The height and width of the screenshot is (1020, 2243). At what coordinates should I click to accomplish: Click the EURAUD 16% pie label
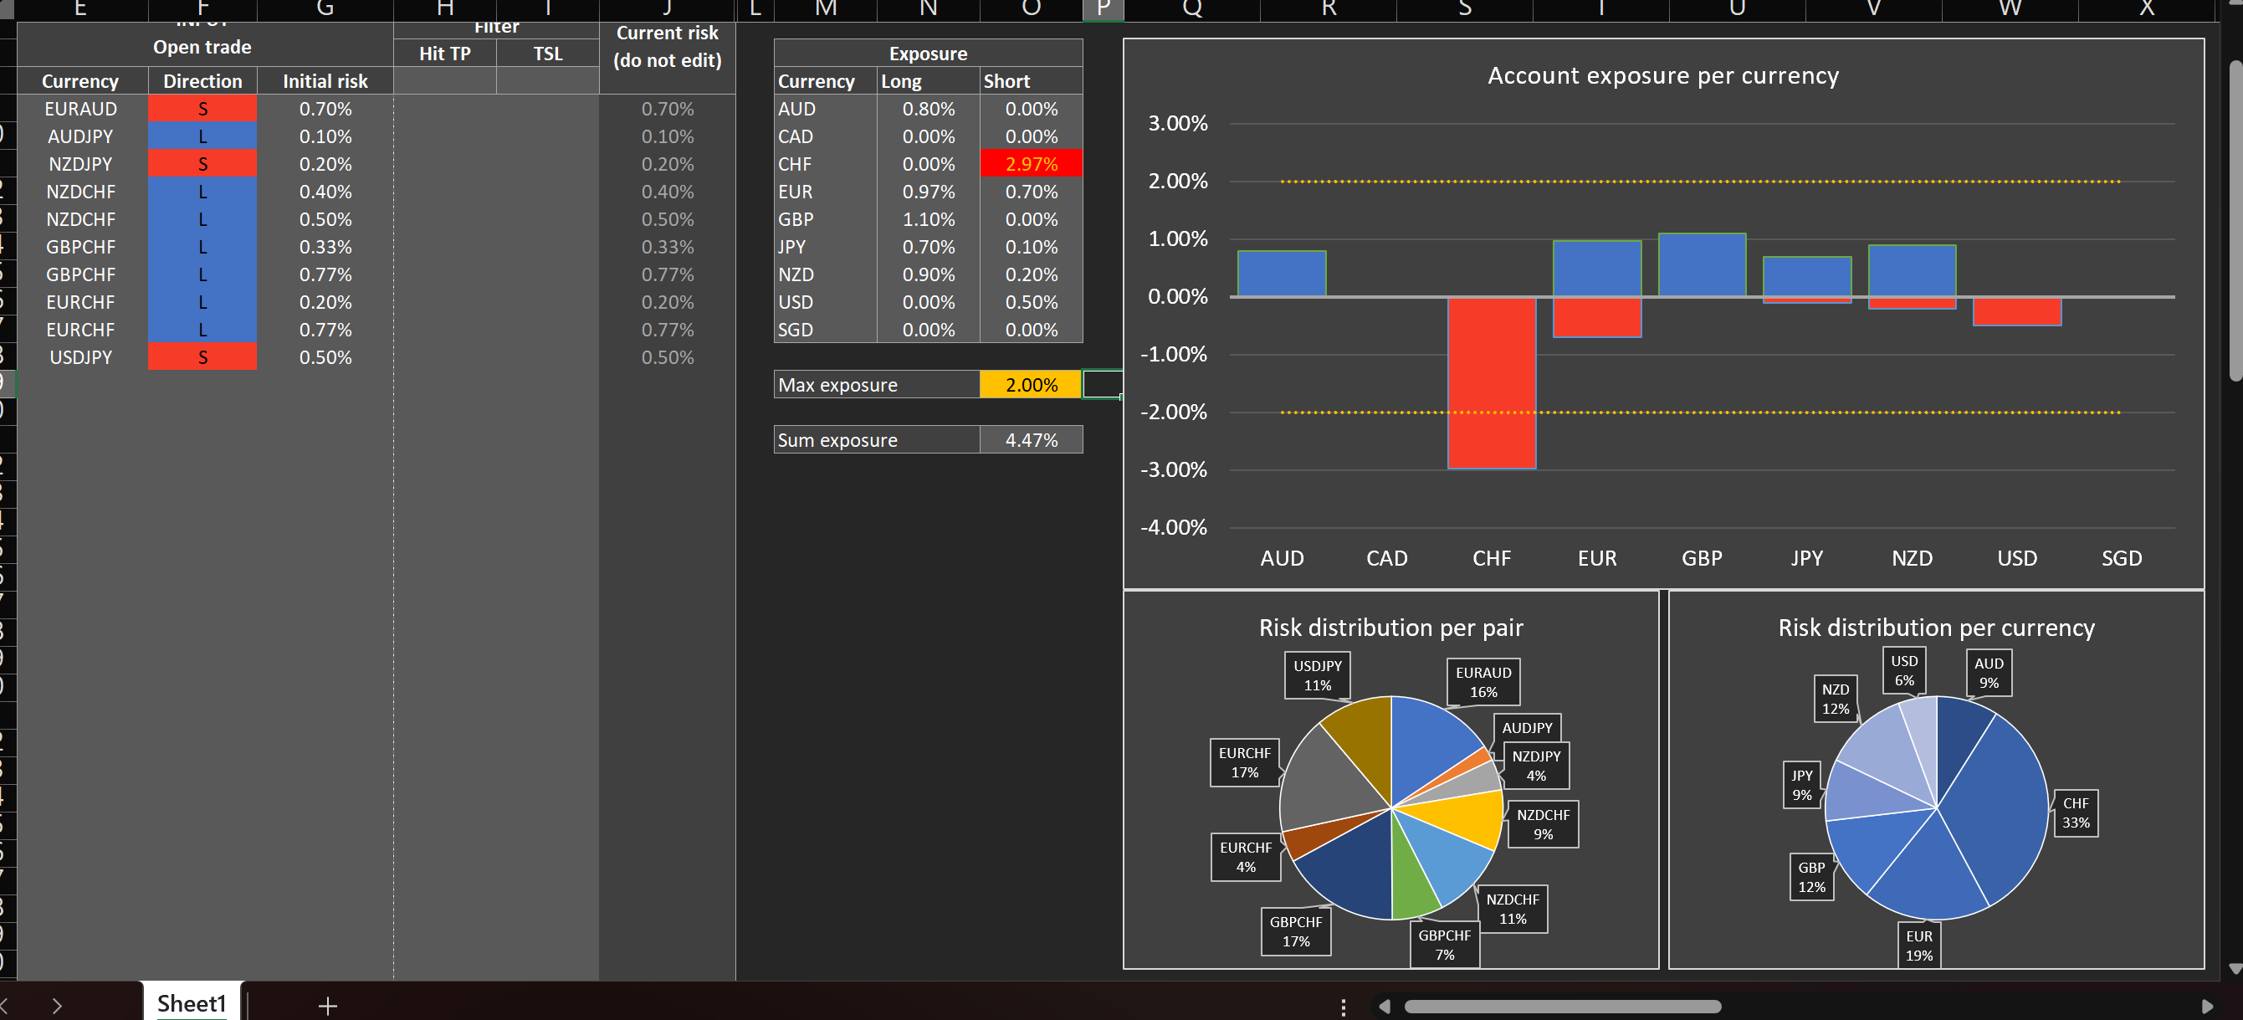[1483, 682]
